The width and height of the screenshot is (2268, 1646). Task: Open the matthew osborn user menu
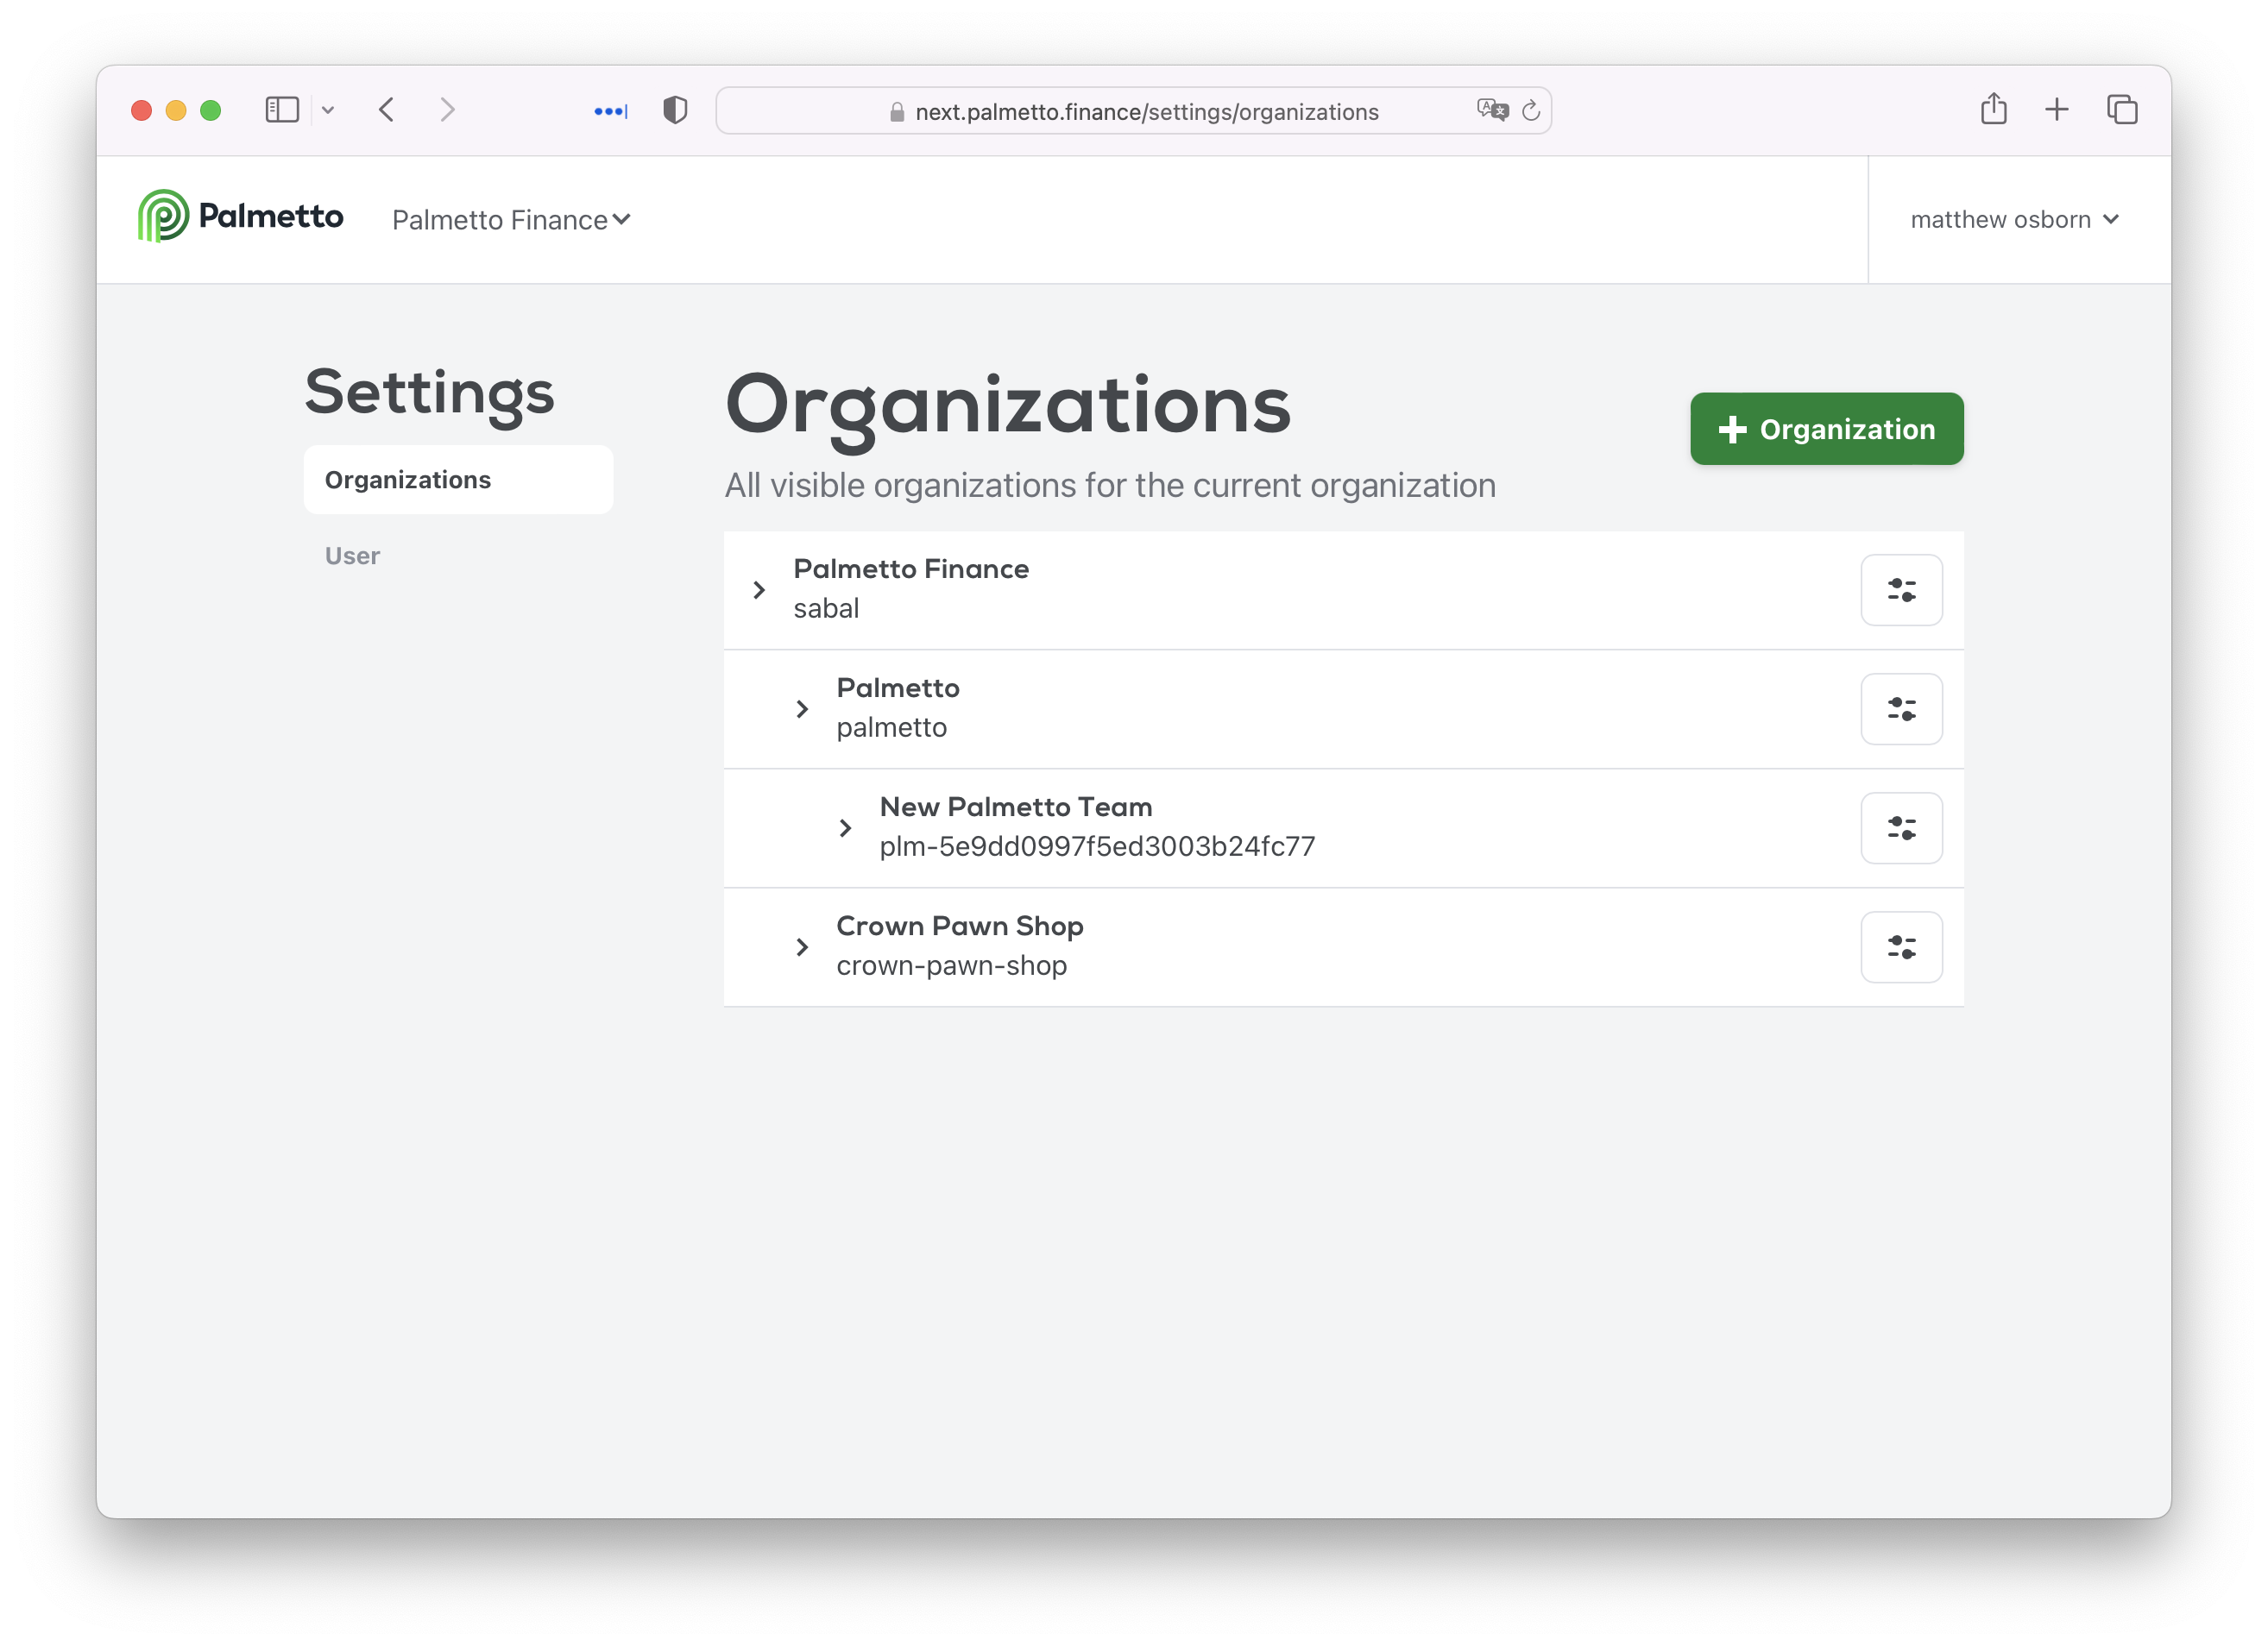[x=2014, y=220]
